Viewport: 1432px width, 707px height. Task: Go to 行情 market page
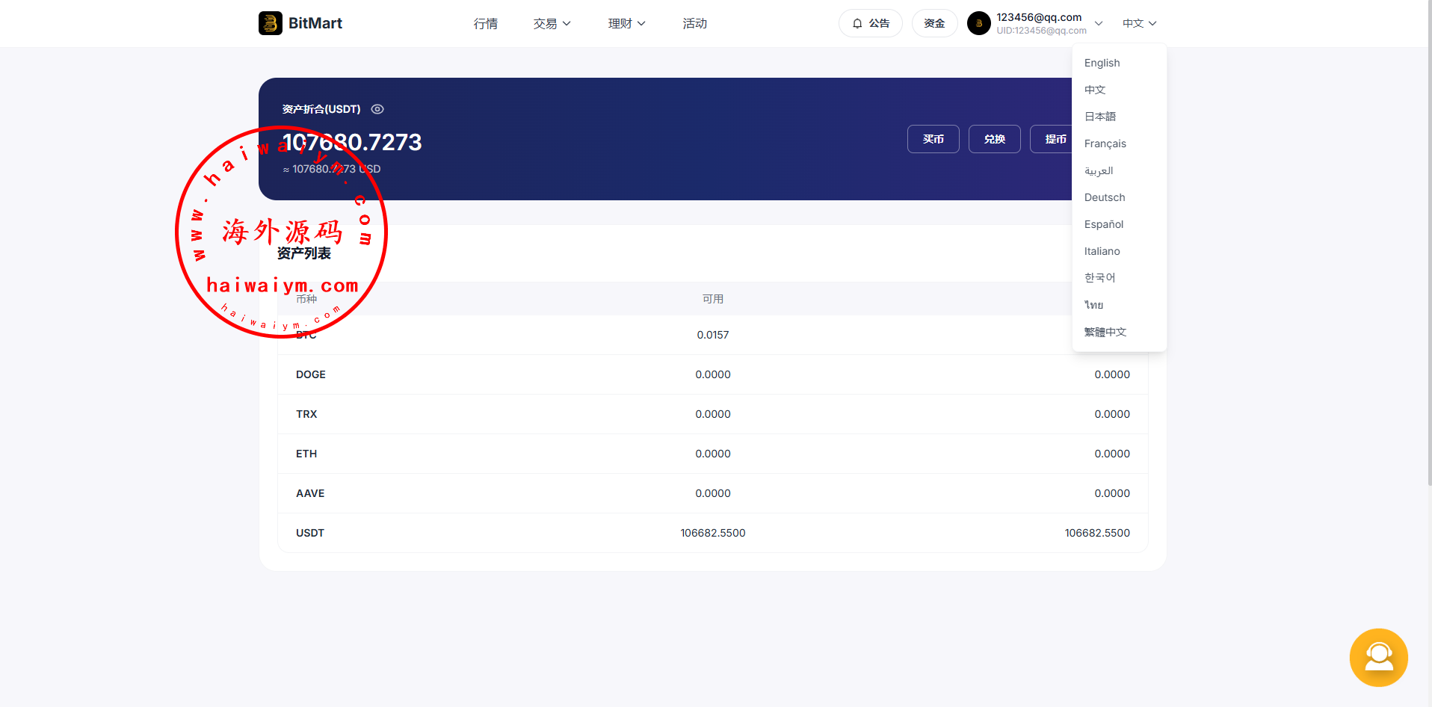(486, 23)
